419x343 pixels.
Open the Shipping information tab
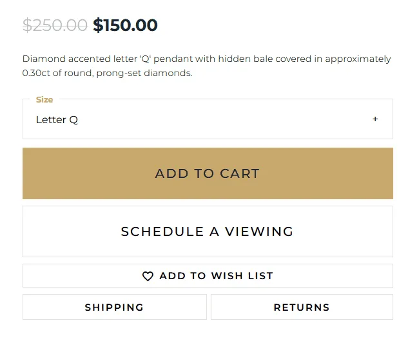[x=115, y=308]
